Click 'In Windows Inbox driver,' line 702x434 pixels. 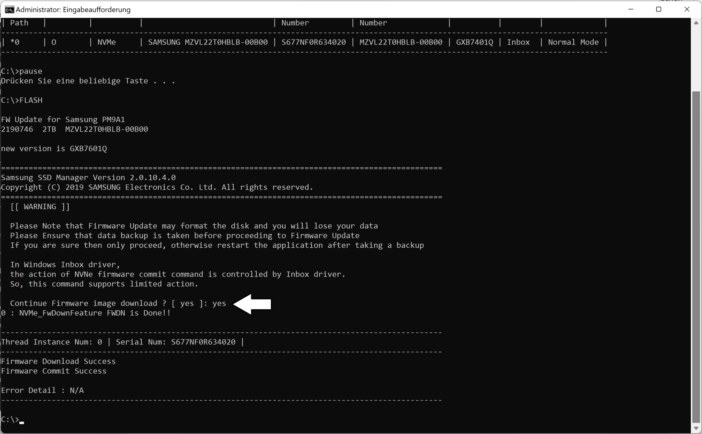(65, 265)
